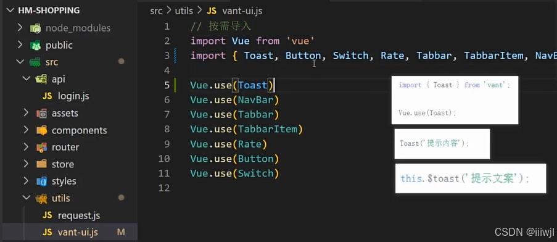Select the components folder label

point(79,130)
